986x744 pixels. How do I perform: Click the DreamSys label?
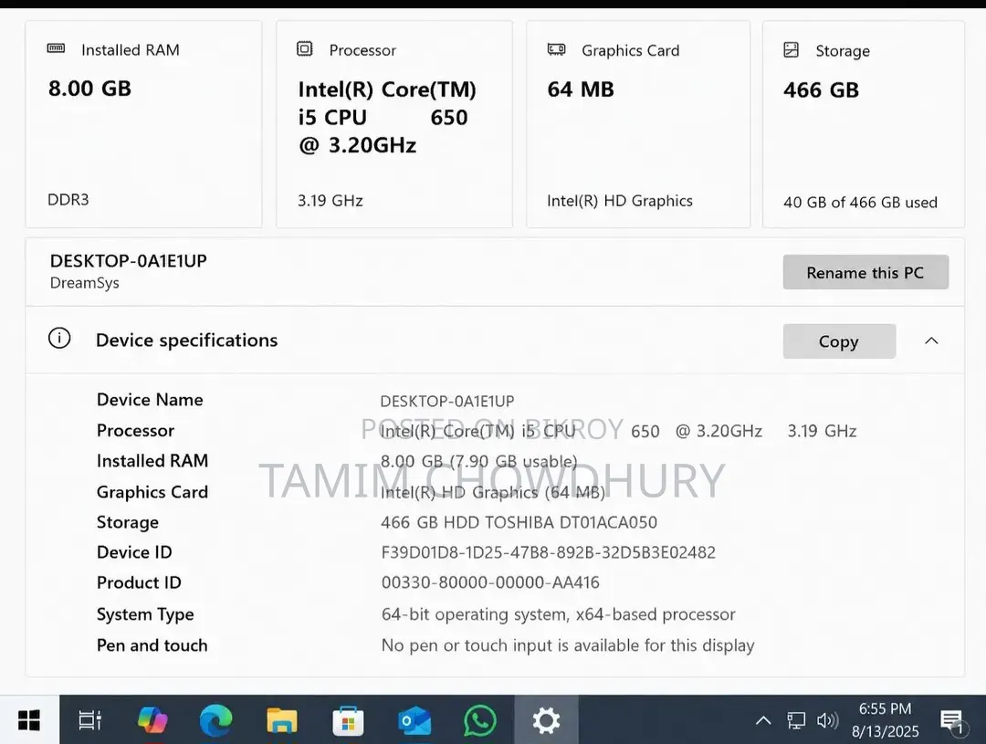click(x=85, y=283)
